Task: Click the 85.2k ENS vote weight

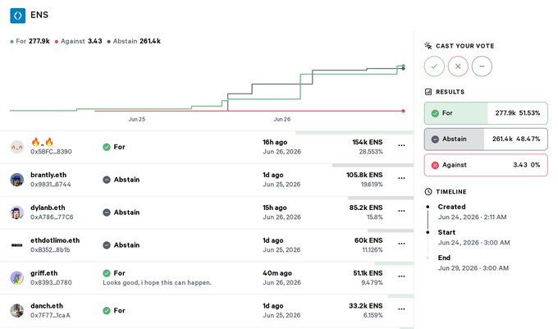Action: click(x=366, y=208)
